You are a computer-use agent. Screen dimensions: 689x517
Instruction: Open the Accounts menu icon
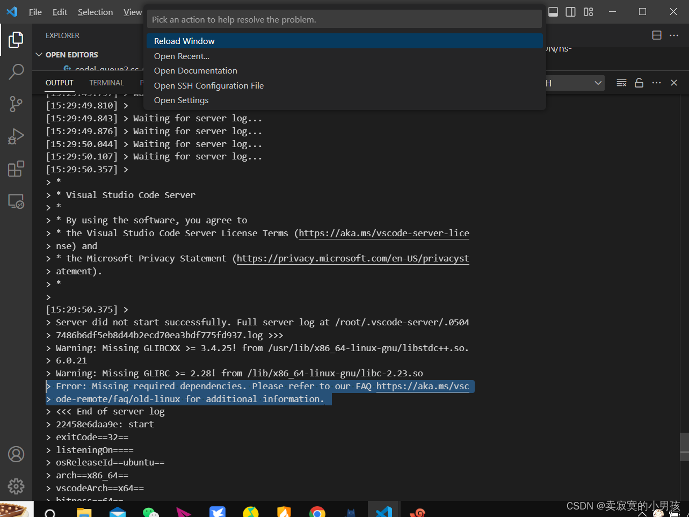point(16,454)
